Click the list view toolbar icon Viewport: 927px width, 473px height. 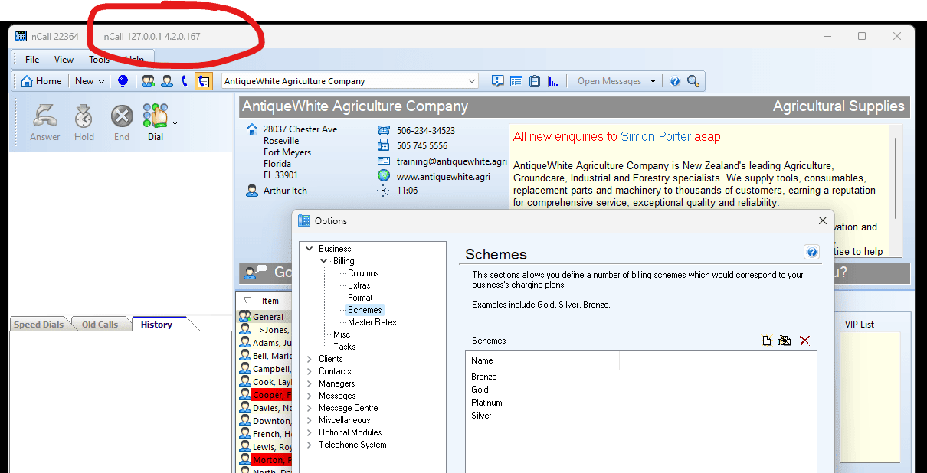tap(516, 81)
